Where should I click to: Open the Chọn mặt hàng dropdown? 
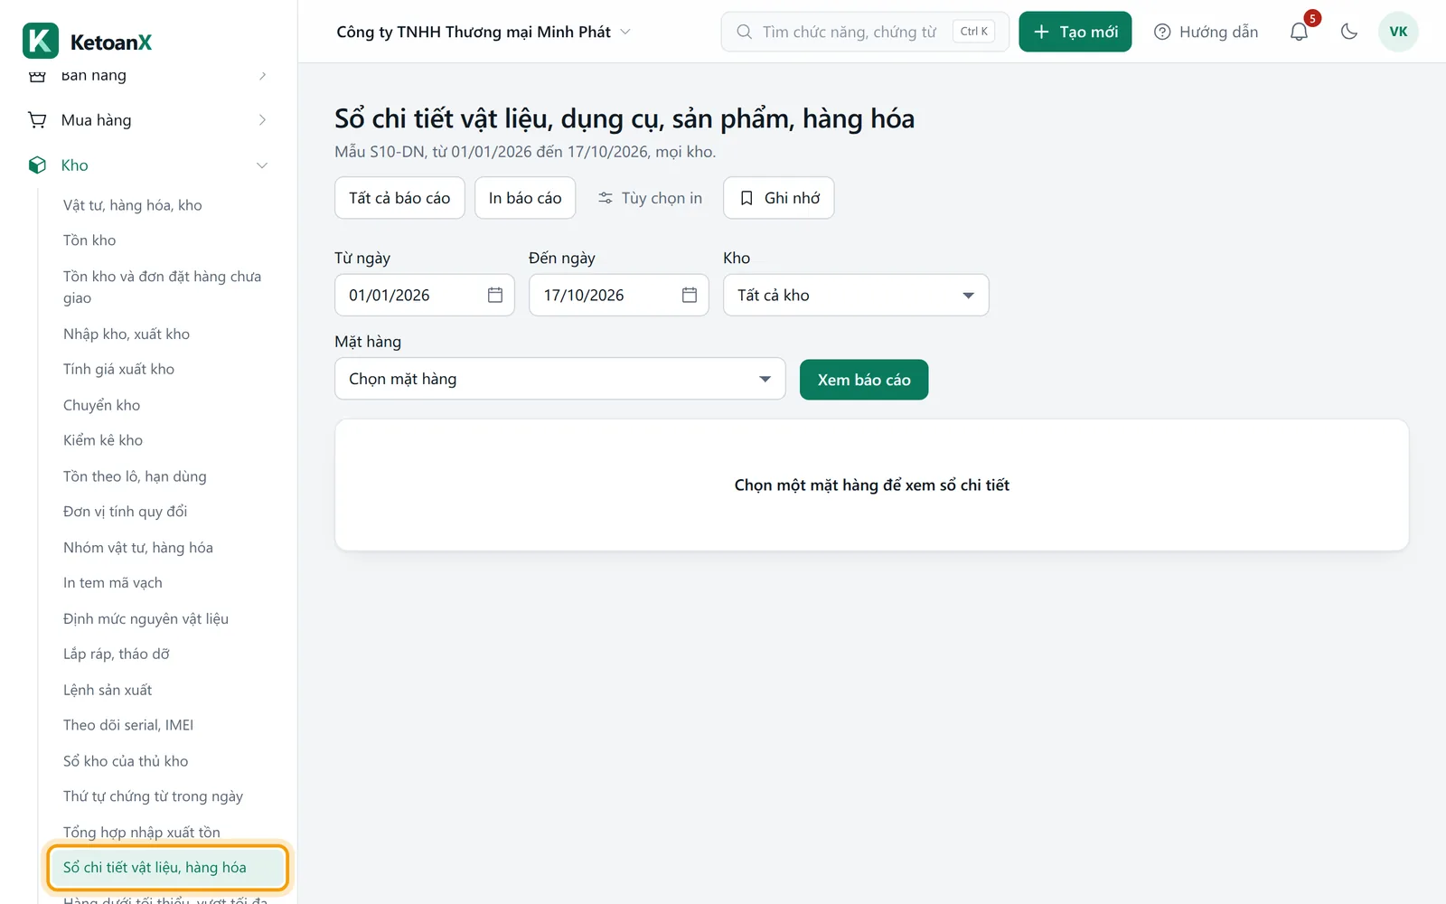pyautogui.click(x=560, y=379)
